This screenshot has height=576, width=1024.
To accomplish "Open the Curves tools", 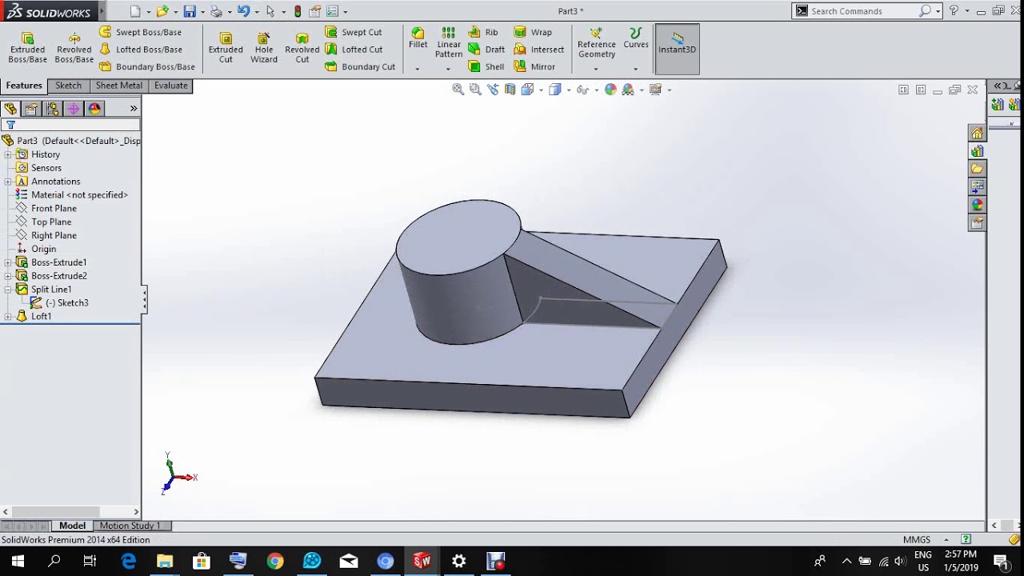I will (636, 38).
